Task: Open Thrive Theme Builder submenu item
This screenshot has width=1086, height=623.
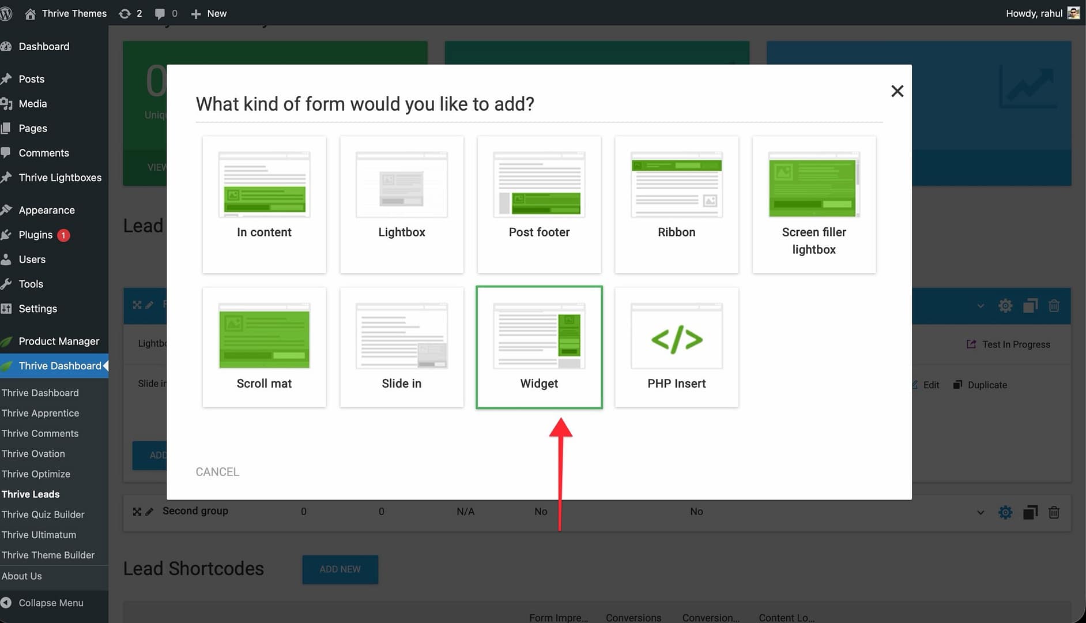Action: click(x=48, y=555)
